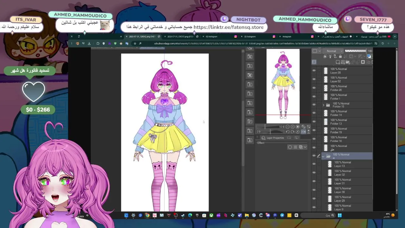Click the linktr.ee/fatensq.store link in chat
This screenshot has height=228, width=405.
[x=228, y=27]
